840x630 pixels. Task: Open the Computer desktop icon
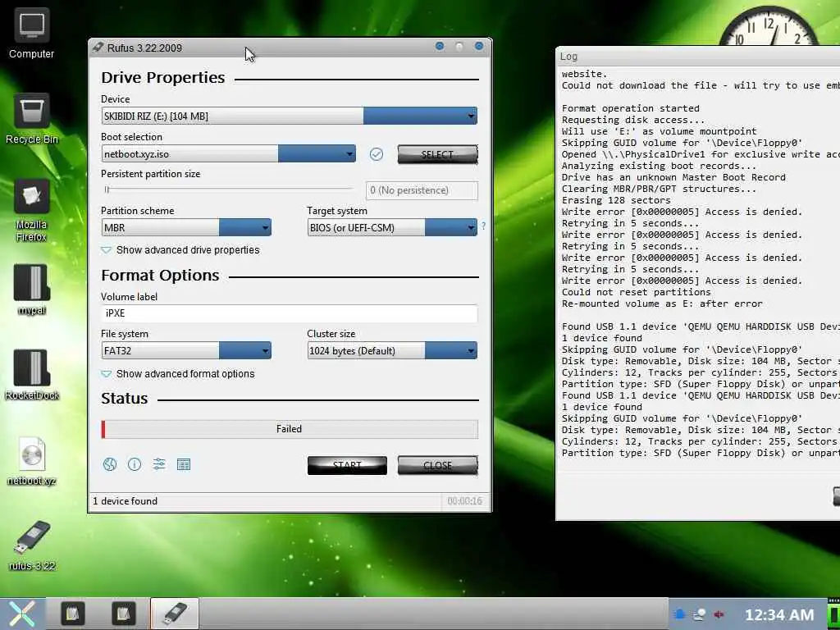click(31, 33)
